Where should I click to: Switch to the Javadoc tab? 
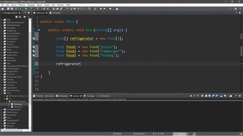click(x=50, y=96)
